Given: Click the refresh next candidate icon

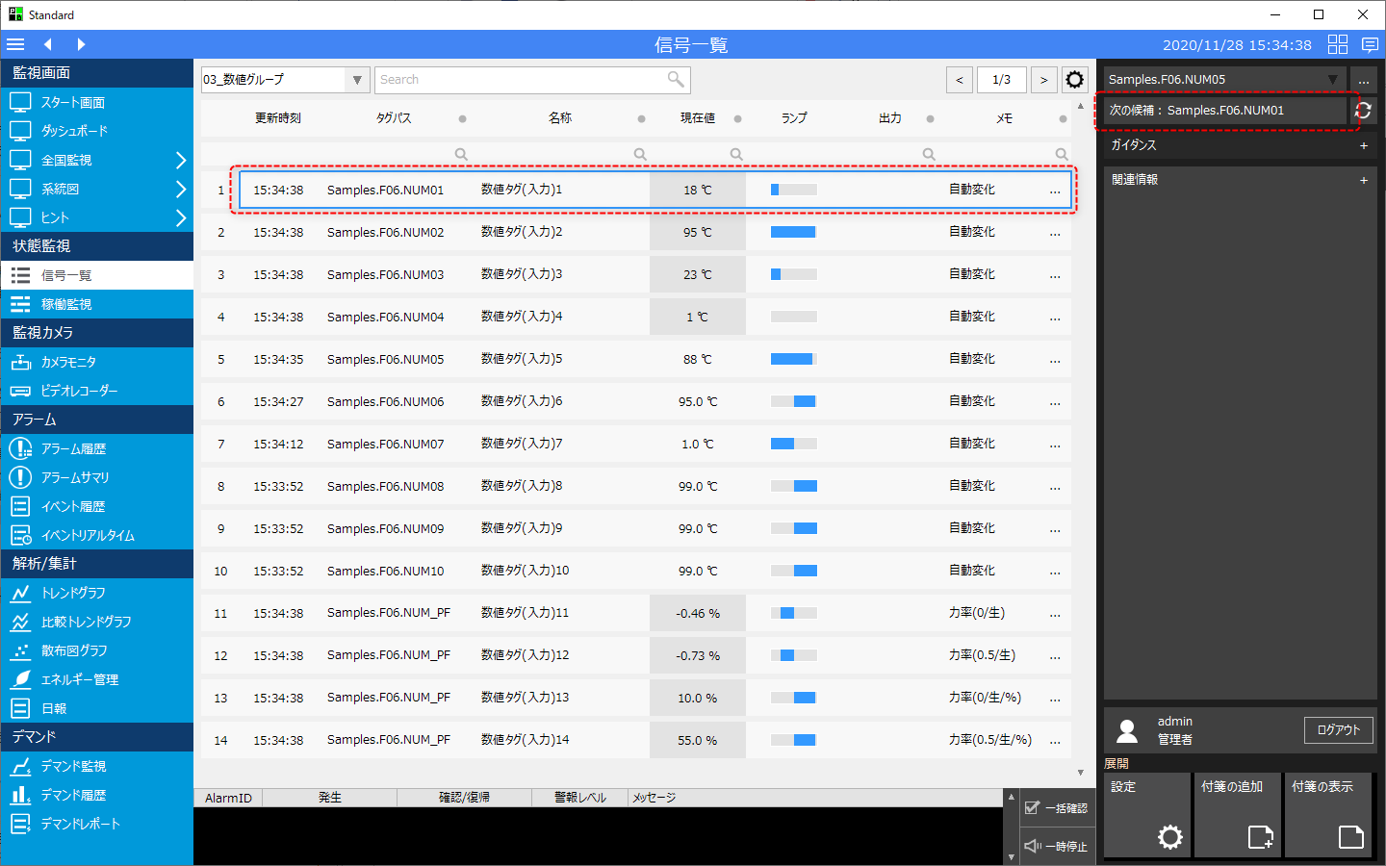Looking at the screenshot, I should coord(1363,111).
